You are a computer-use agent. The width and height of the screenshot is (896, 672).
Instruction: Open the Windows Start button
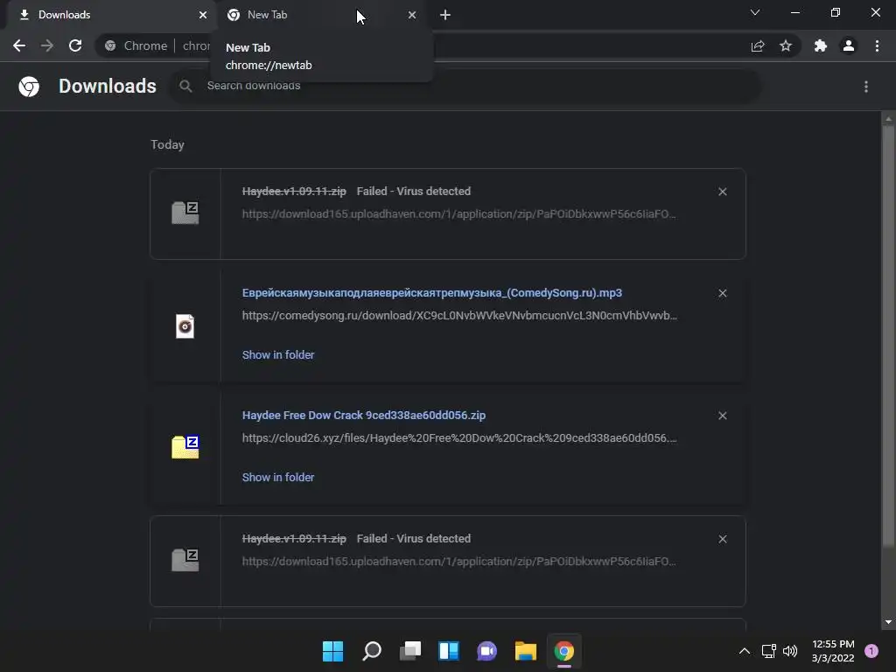point(332,651)
